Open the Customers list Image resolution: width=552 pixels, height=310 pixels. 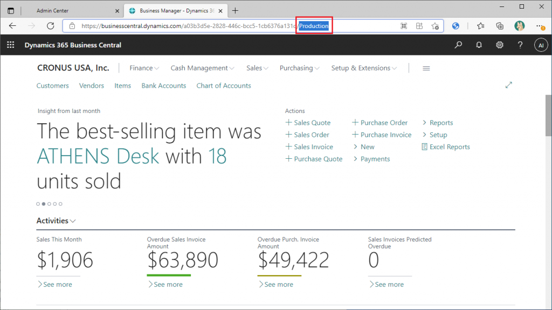(53, 86)
